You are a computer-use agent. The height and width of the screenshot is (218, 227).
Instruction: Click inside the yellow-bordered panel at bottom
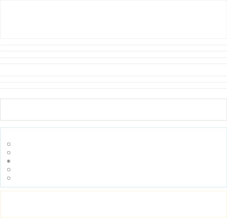pos(113,204)
